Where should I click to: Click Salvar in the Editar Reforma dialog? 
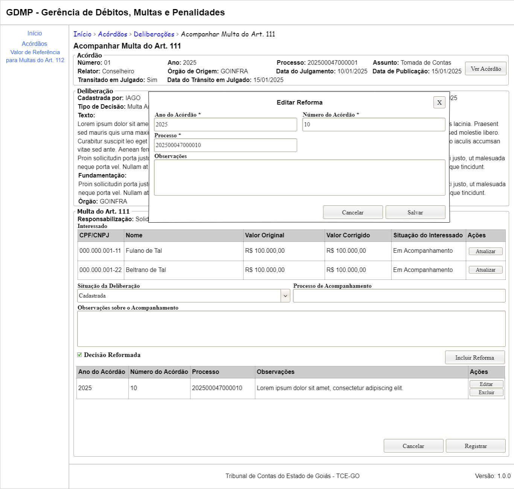[415, 212]
